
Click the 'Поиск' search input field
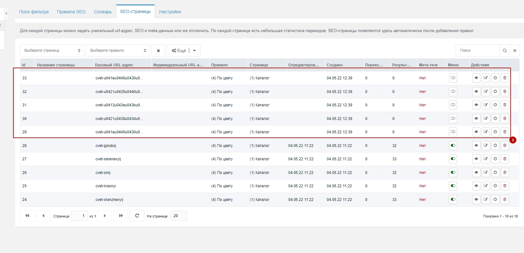(478, 50)
